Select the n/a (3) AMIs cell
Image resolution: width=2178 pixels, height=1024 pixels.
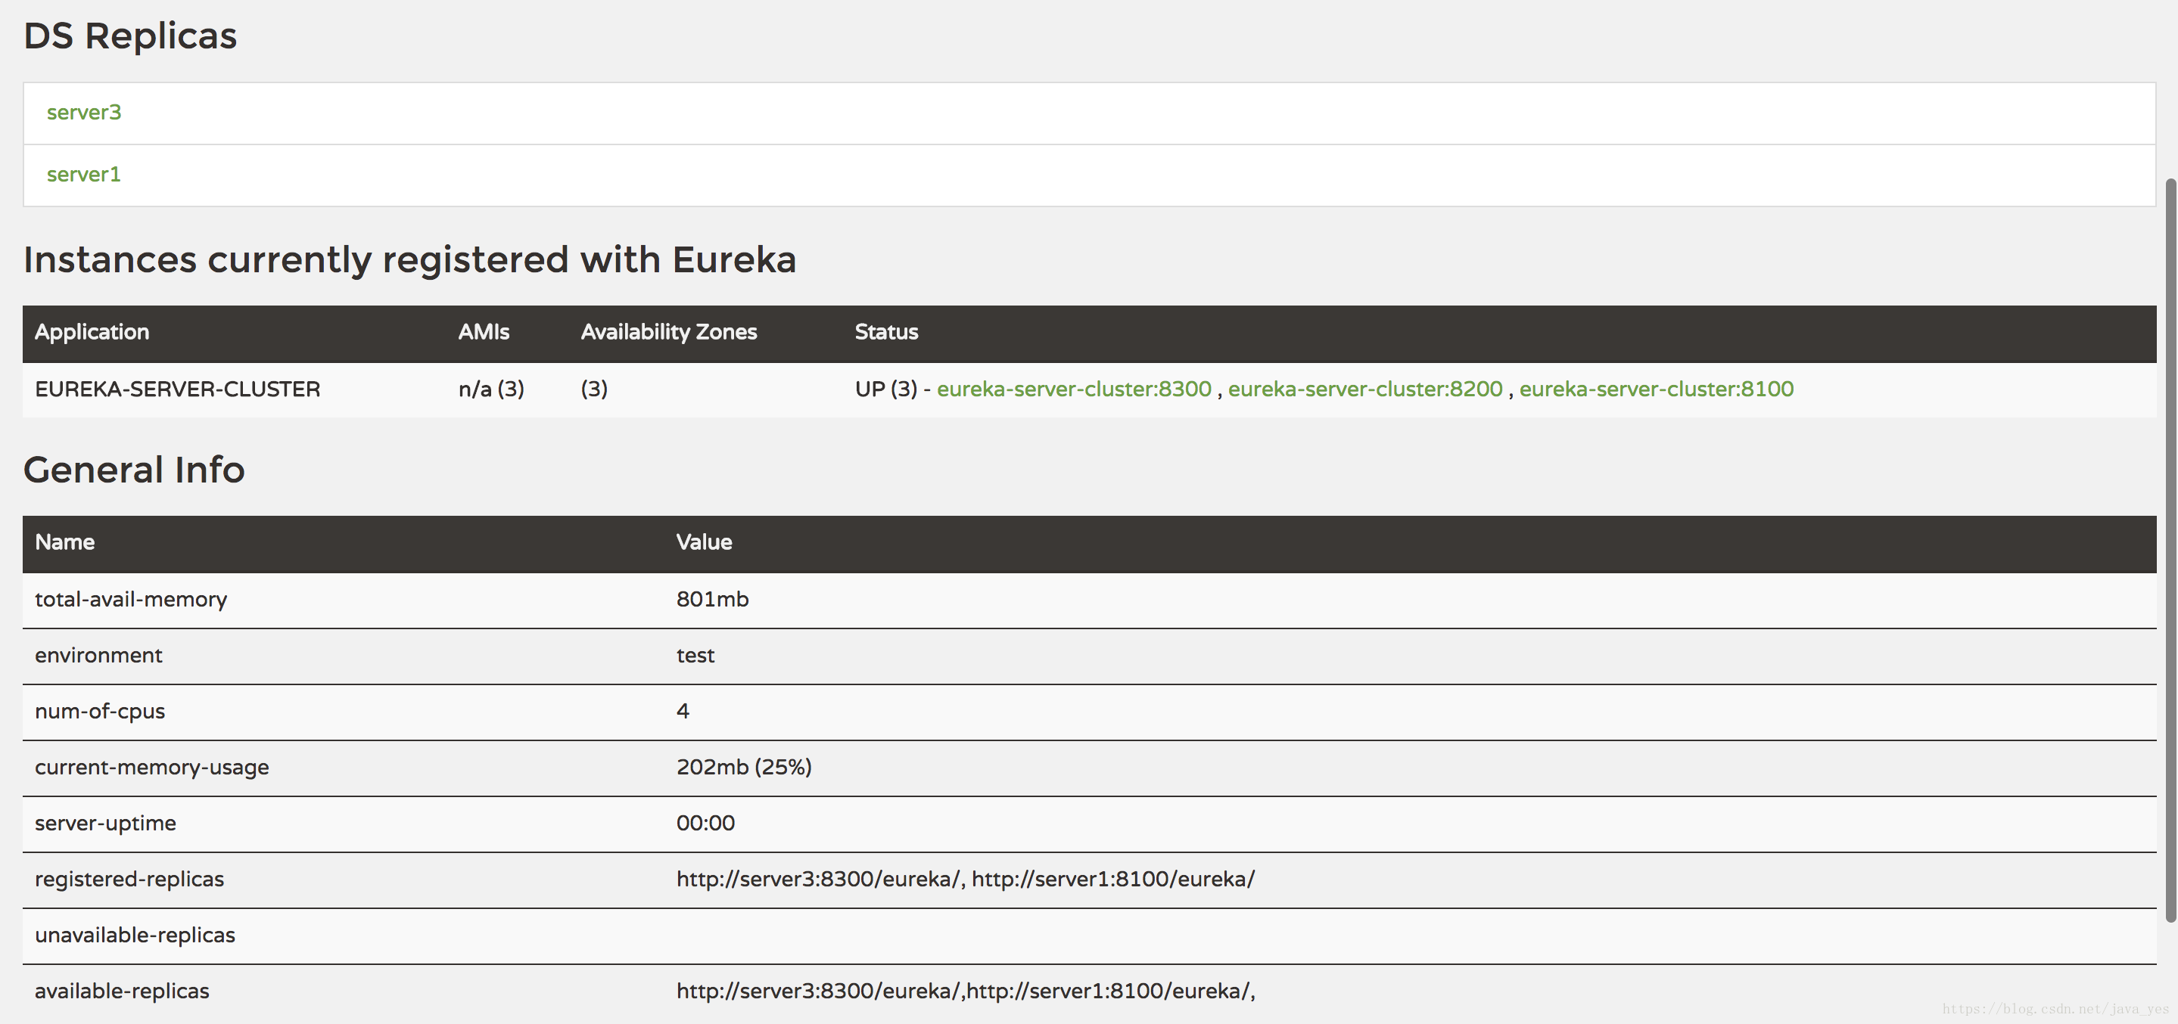[491, 389]
